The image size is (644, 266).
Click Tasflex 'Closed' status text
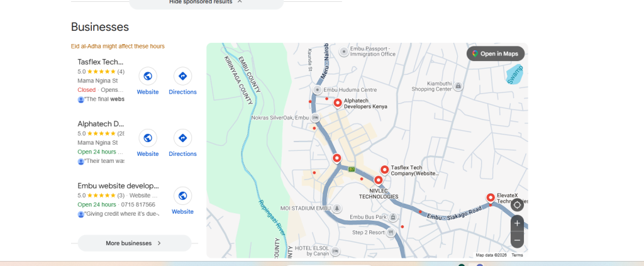87,90
